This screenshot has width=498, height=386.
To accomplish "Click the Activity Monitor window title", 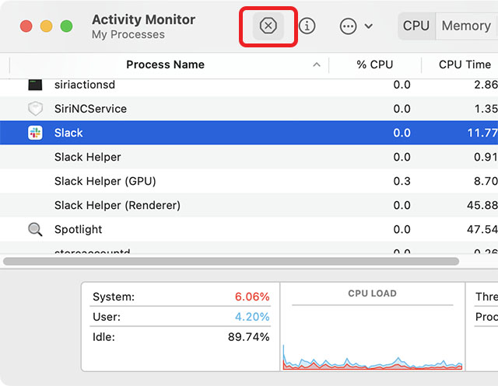I will tap(143, 19).
